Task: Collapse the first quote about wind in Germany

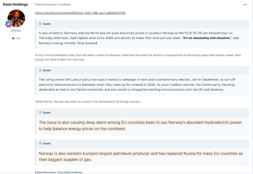Action: point(40,24)
